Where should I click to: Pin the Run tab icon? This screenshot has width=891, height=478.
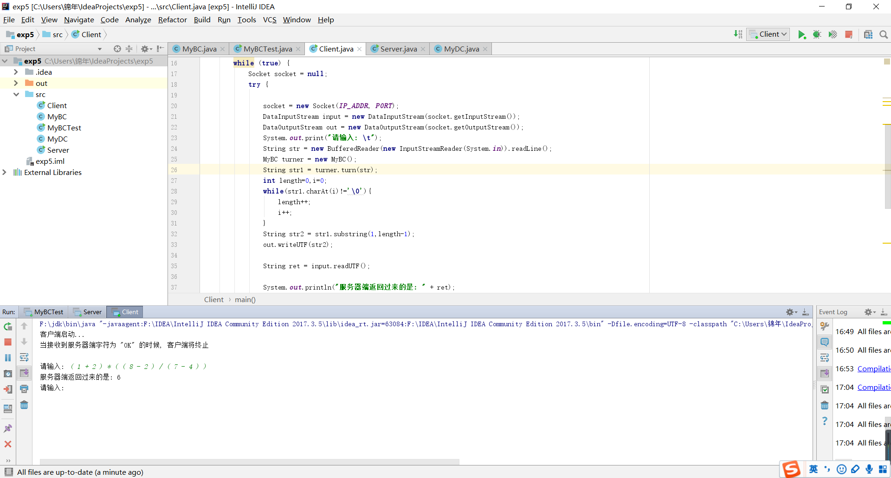(x=8, y=428)
